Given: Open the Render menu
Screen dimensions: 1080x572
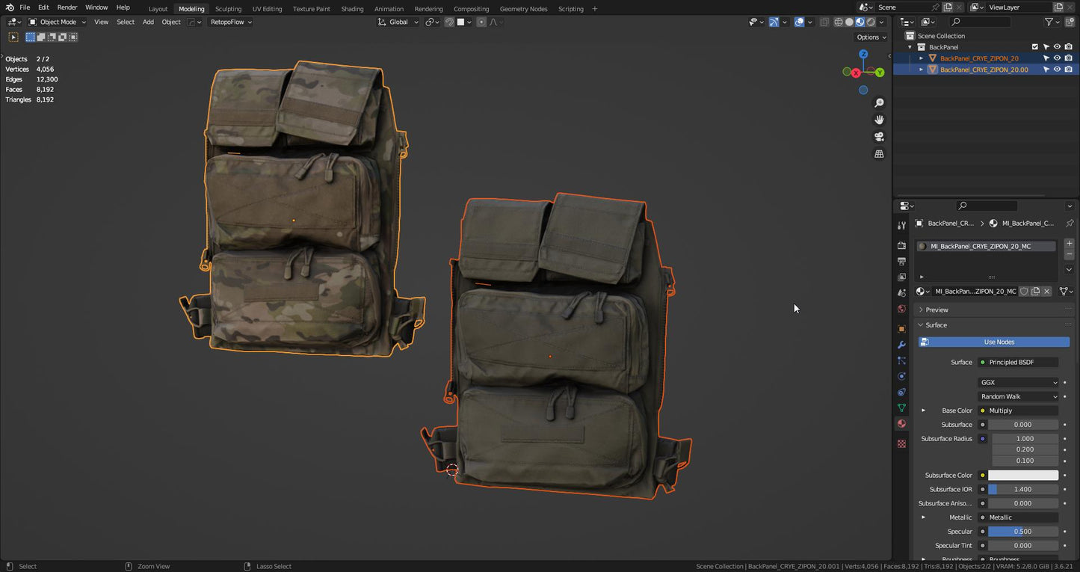Looking at the screenshot, I should pos(67,7).
